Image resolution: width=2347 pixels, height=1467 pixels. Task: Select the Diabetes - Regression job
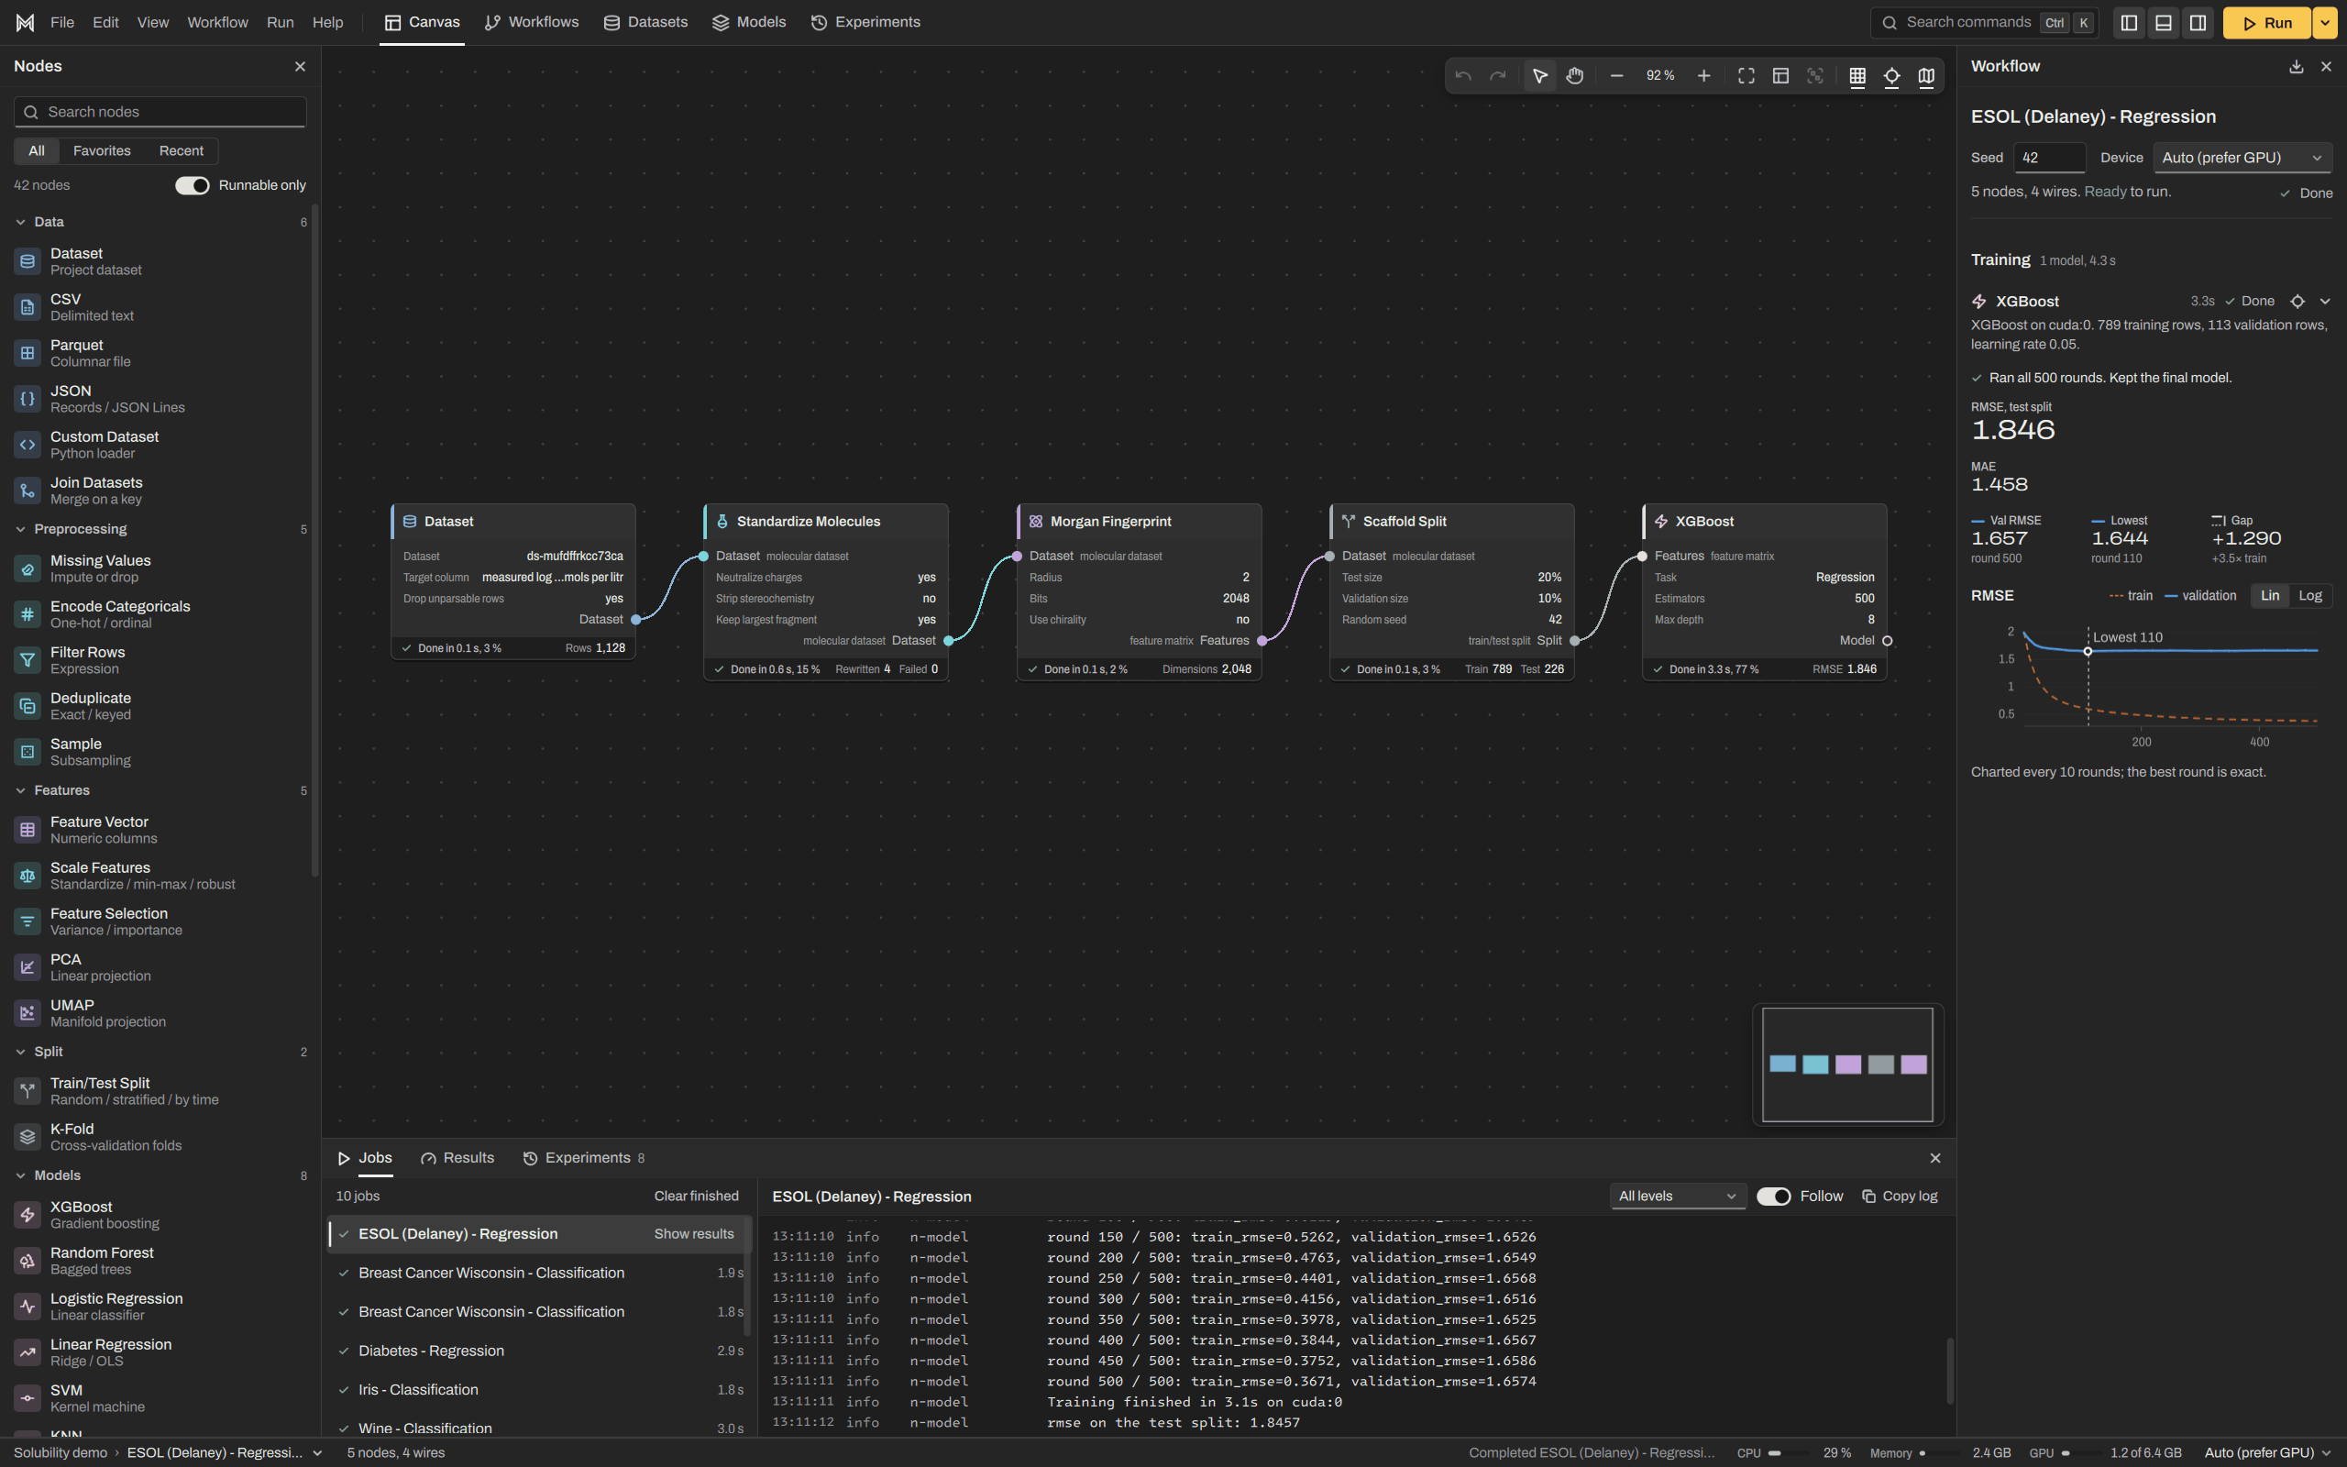coord(540,1351)
